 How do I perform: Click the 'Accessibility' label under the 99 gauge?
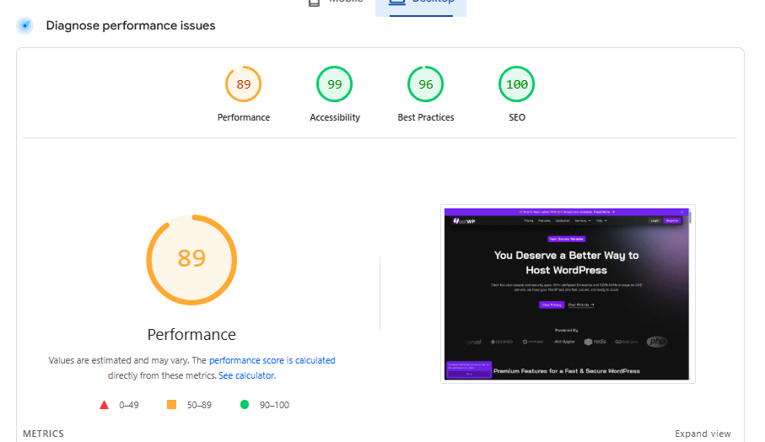pyautogui.click(x=335, y=117)
